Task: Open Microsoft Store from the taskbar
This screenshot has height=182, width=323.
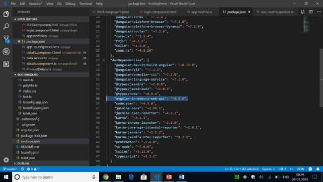Action: point(144,177)
